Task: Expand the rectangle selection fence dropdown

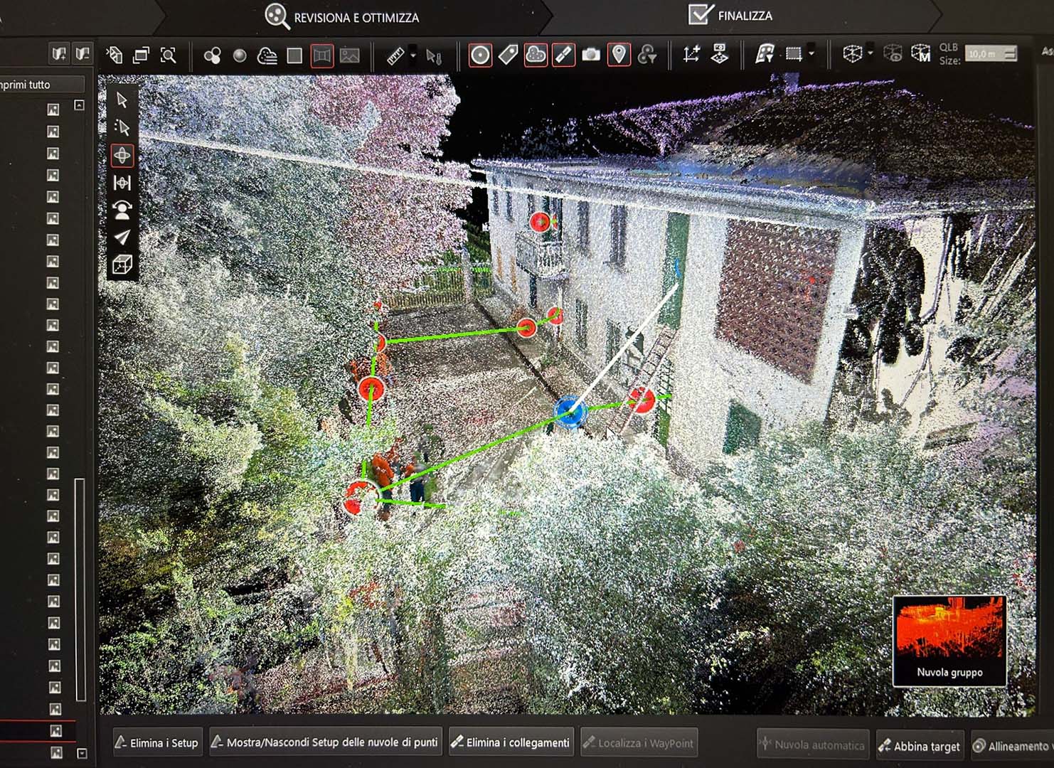Action: coord(811,54)
